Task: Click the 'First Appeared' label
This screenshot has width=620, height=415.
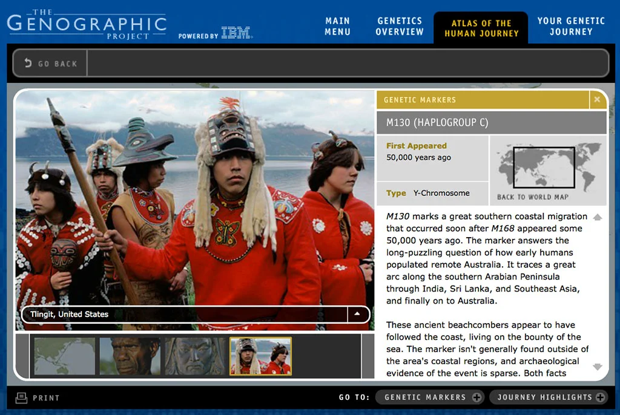Action: pyautogui.click(x=417, y=145)
